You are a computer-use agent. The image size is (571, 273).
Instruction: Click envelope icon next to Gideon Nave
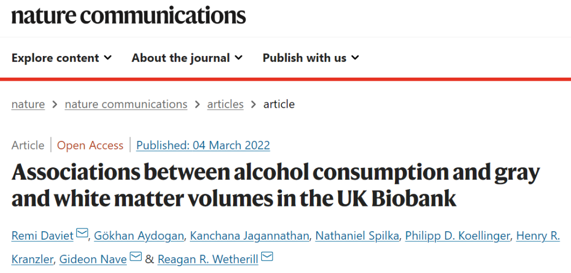click(x=136, y=257)
